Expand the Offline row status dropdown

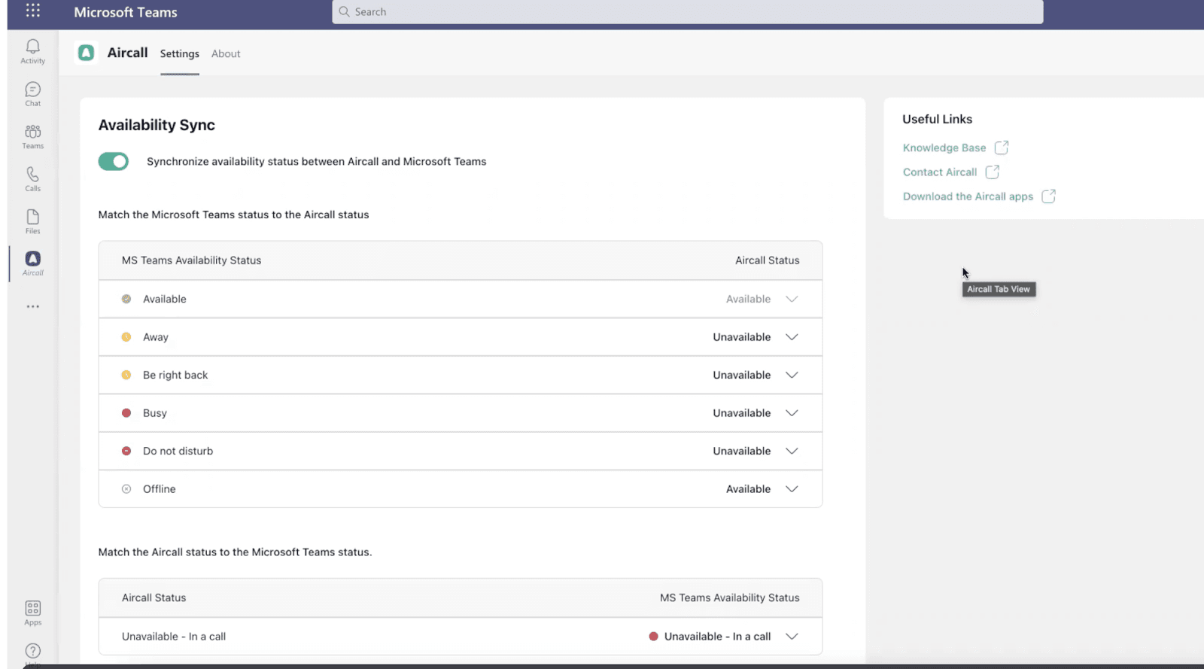coord(791,489)
